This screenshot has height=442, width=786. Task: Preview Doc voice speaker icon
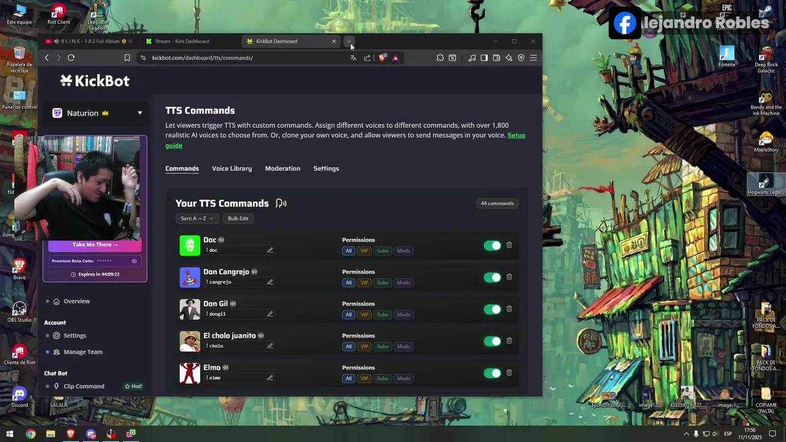coord(221,240)
